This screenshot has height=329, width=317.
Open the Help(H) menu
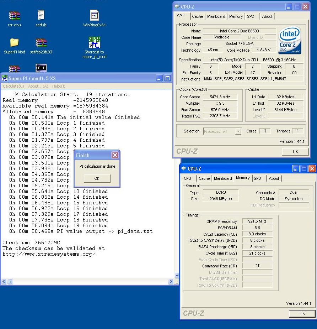(59, 86)
